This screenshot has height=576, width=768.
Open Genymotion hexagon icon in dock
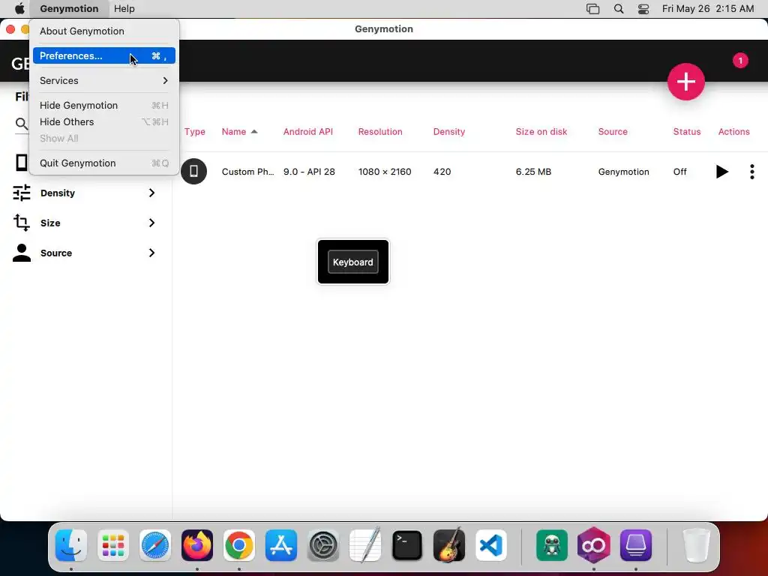(594, 545)
